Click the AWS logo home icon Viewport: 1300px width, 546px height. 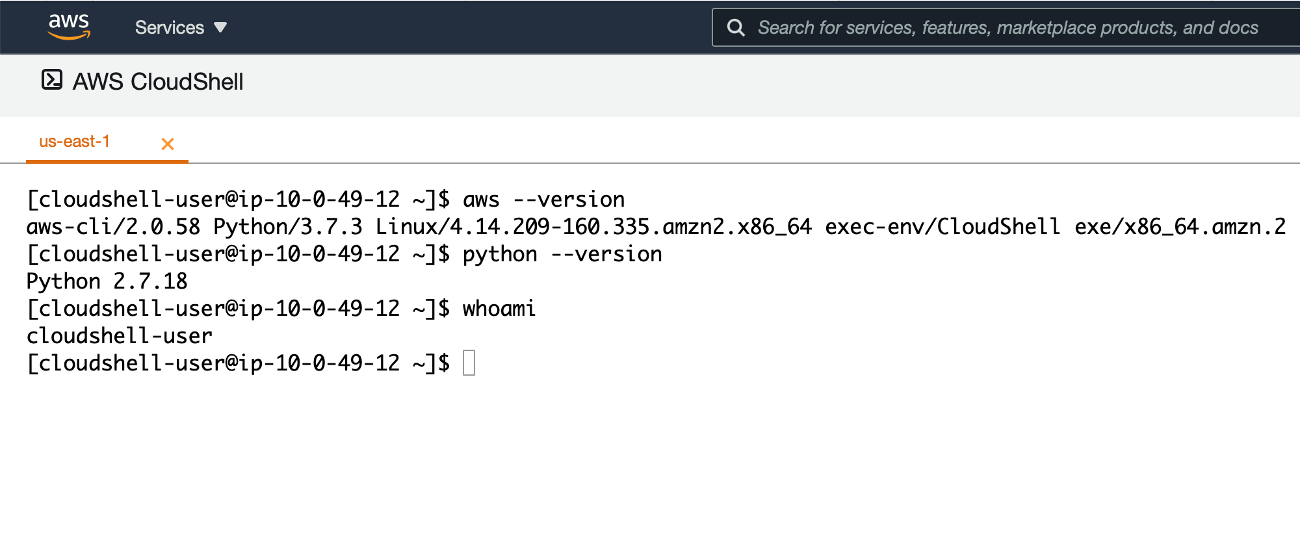tap(69, 27)
